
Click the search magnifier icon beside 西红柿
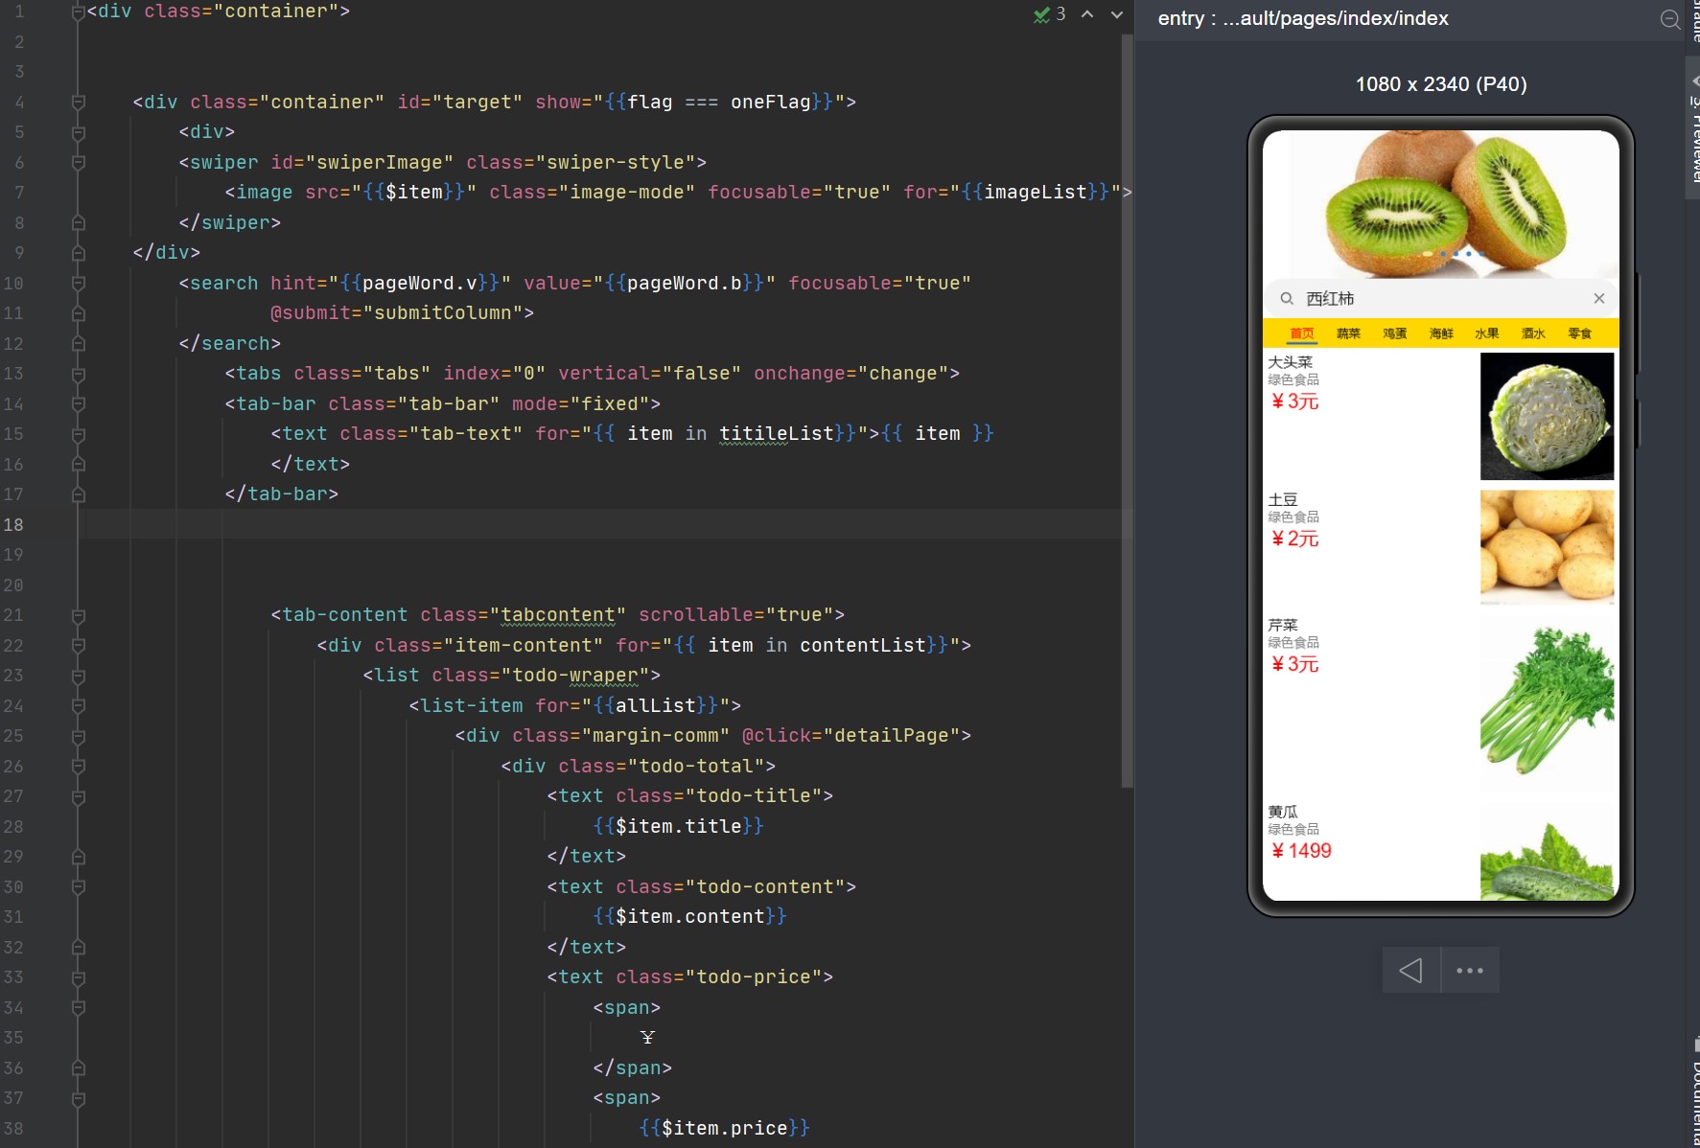coord(1287,299)
